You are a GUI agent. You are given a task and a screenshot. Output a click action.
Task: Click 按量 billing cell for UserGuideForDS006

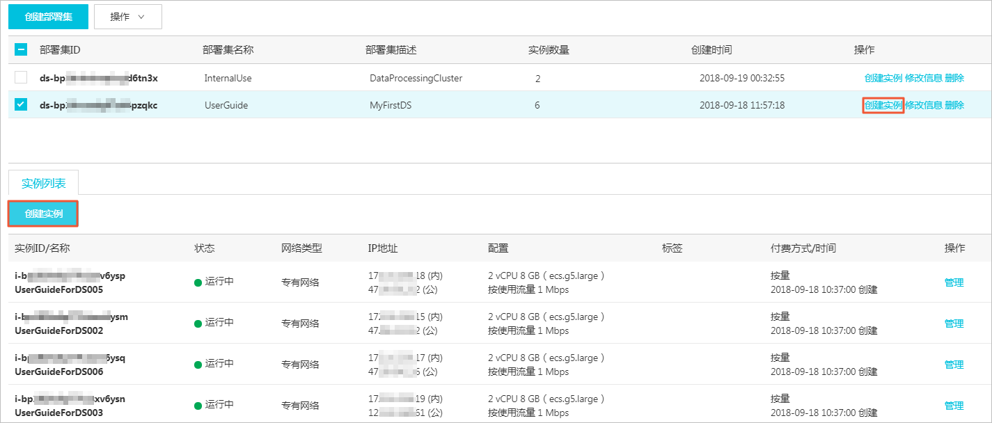point(780,358)
